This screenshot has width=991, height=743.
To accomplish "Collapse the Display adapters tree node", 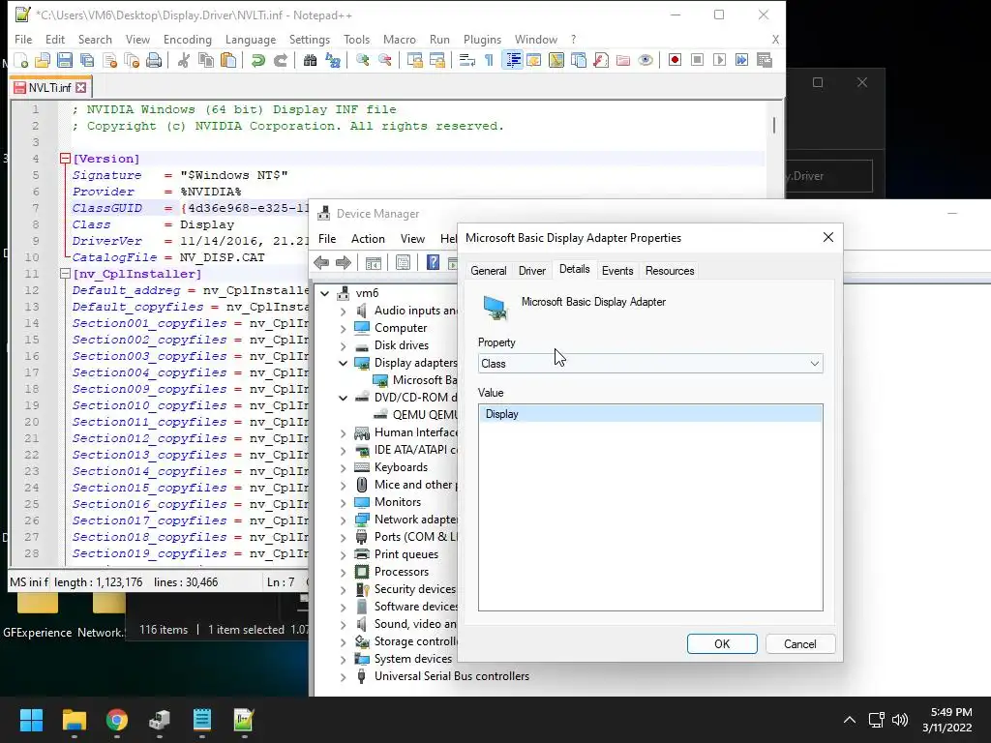I will (344, 363).
